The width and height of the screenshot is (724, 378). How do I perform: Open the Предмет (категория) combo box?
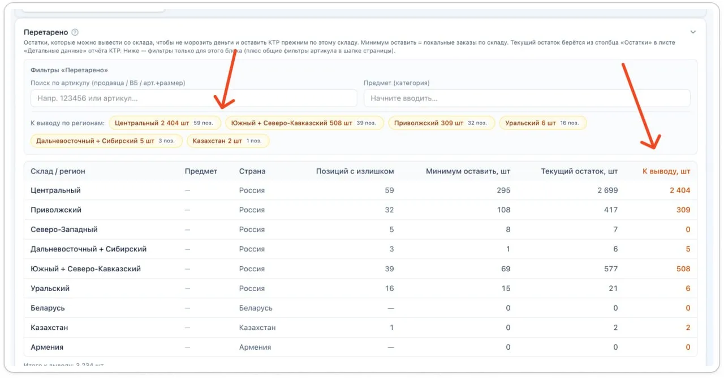pos(526,98)
